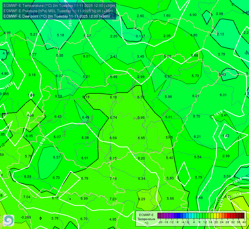
Task: Click the 6.43 dew point value
Action: (x=58, y=117)
